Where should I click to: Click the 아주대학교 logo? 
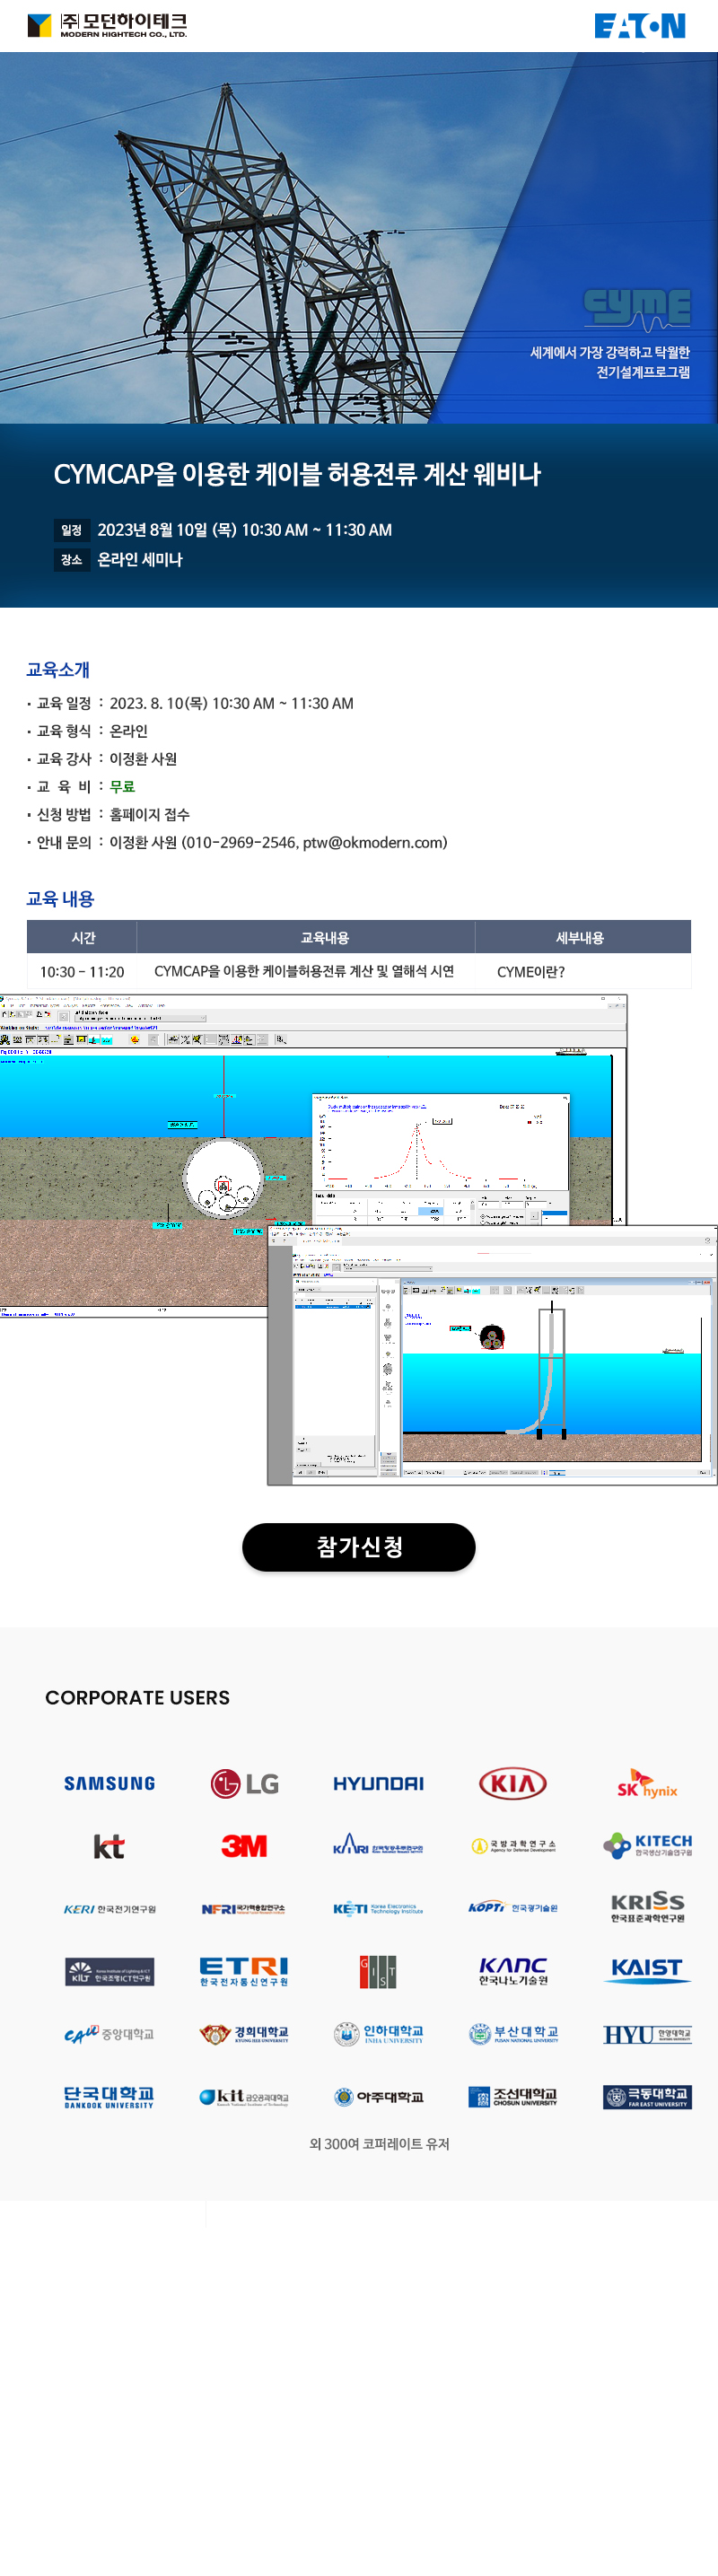pos(378,2097)
